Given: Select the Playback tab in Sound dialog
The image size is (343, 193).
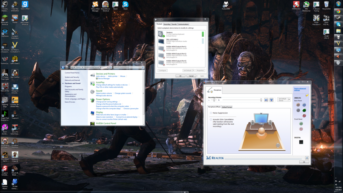Looking at the screenshot, I should coord(159,24).
